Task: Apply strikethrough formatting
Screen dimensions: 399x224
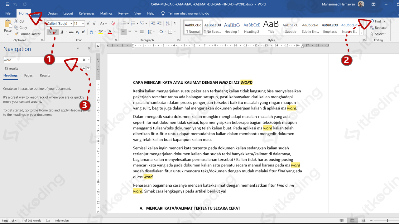Action: pyautogui.click(x=71, y=32)
